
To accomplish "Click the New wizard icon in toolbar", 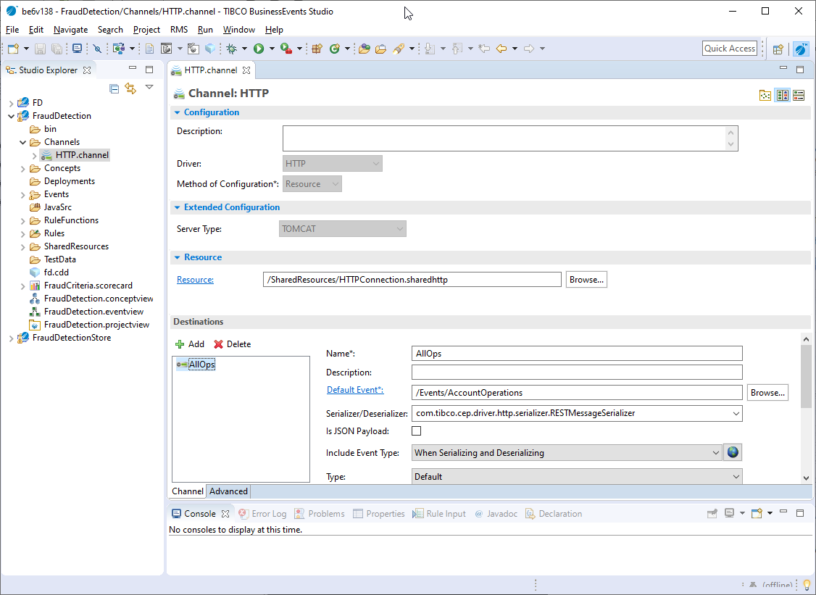I will [x=13, y=49].
